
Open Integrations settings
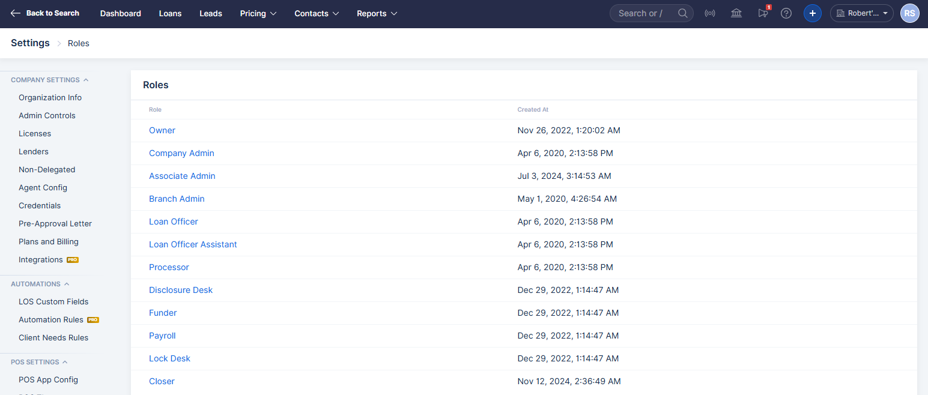coord(41,259)
